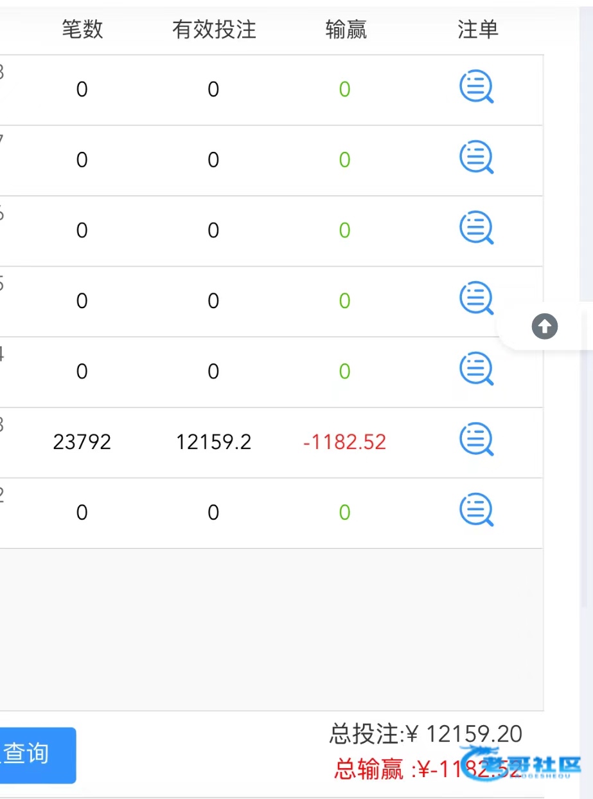Screen dimensions: 593x799
Task: Open bet slip icon in fifth row
Action: tap(476, 369)
